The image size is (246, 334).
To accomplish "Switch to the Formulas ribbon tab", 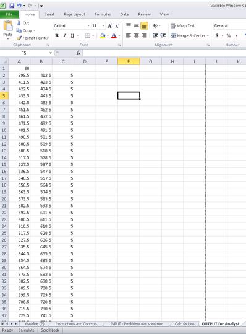I will (x=103, y=14).
